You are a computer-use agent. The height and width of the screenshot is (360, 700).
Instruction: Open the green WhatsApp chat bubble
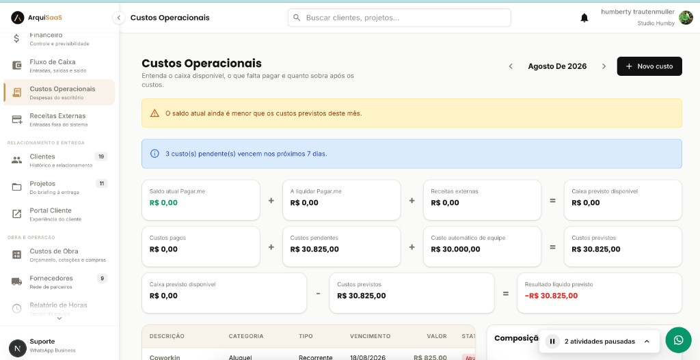(x=678, y=340)
